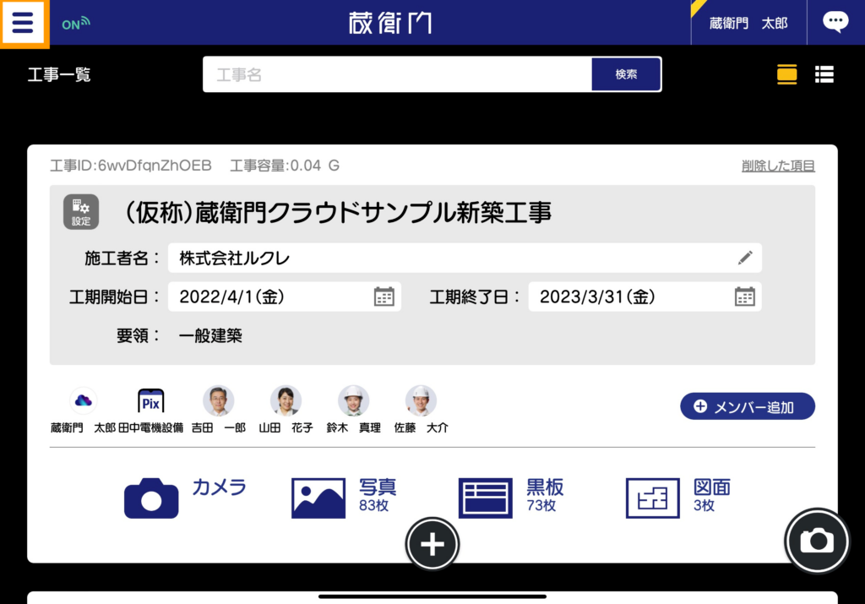Click the end date 2023/3/31(金) field
The image size is (865, 604).
(645, 297)
